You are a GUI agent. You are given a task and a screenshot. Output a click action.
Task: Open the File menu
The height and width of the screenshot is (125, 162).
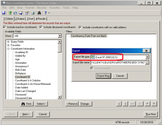(x=4, y=8)
